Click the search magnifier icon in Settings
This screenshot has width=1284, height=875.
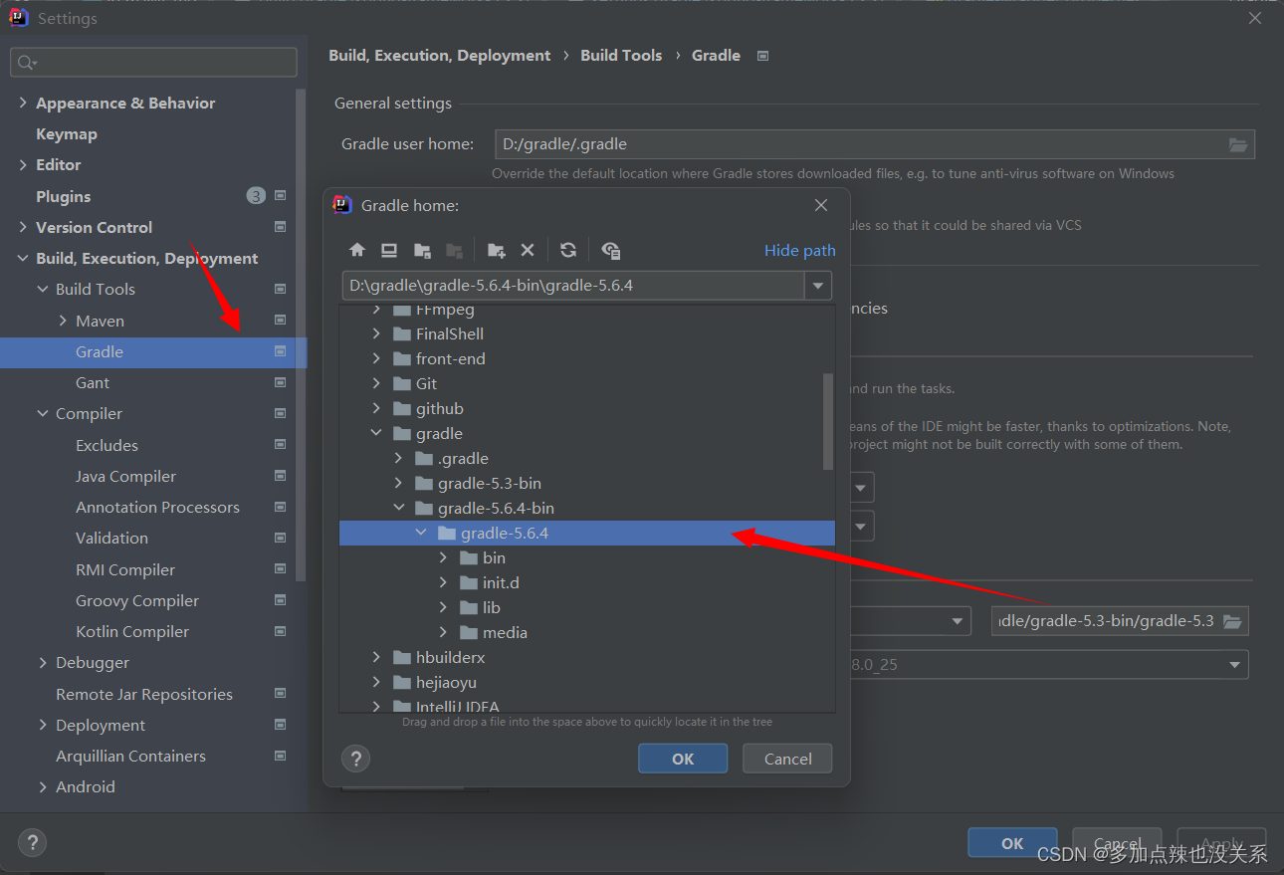tap(25, 63)
